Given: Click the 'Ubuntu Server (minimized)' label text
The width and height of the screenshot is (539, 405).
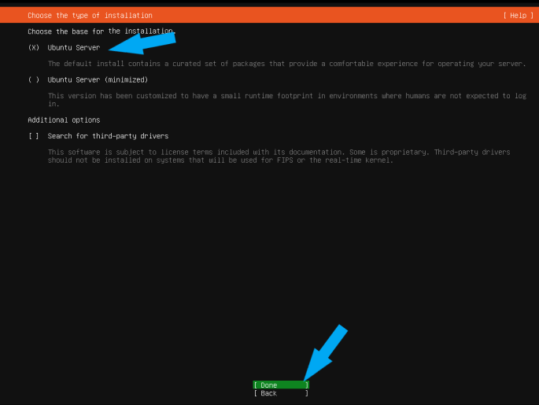Looking at the screenshot, I should pos(98,80).
